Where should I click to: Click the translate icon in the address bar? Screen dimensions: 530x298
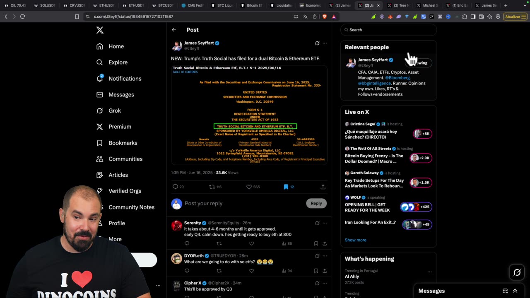tap(305, 17)
